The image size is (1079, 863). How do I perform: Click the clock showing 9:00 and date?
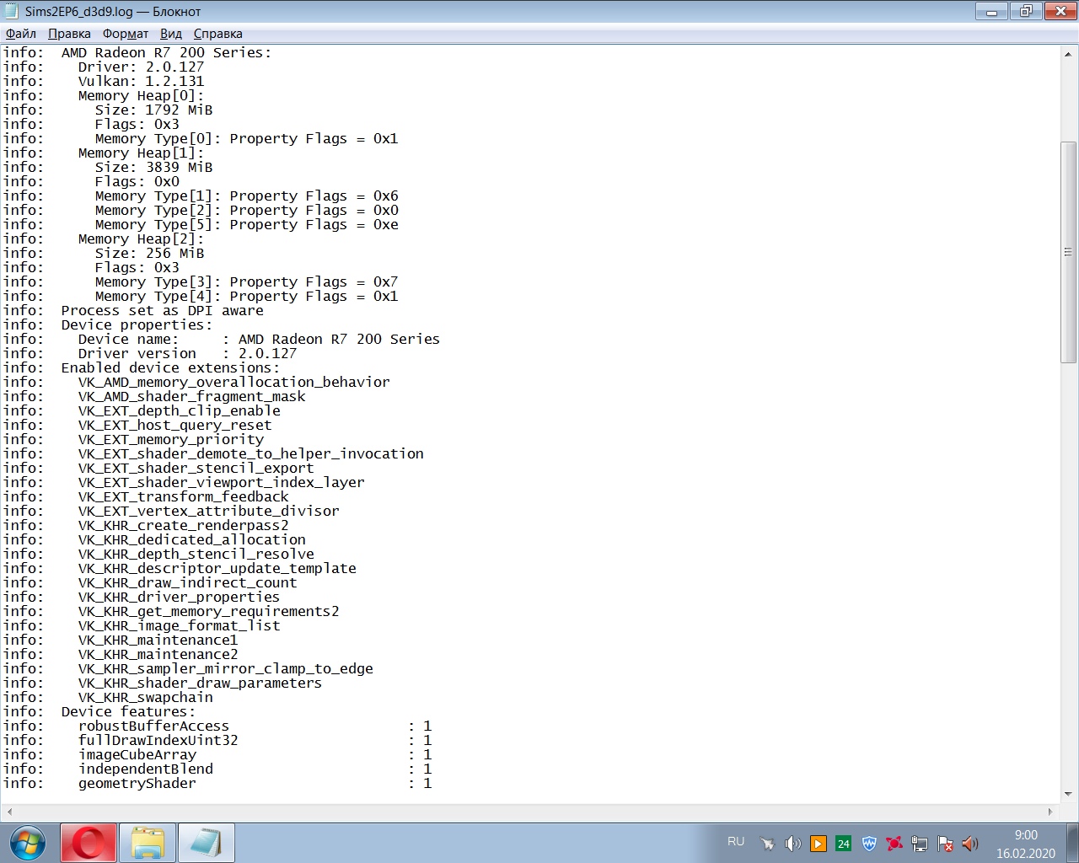coord(1025,844)
